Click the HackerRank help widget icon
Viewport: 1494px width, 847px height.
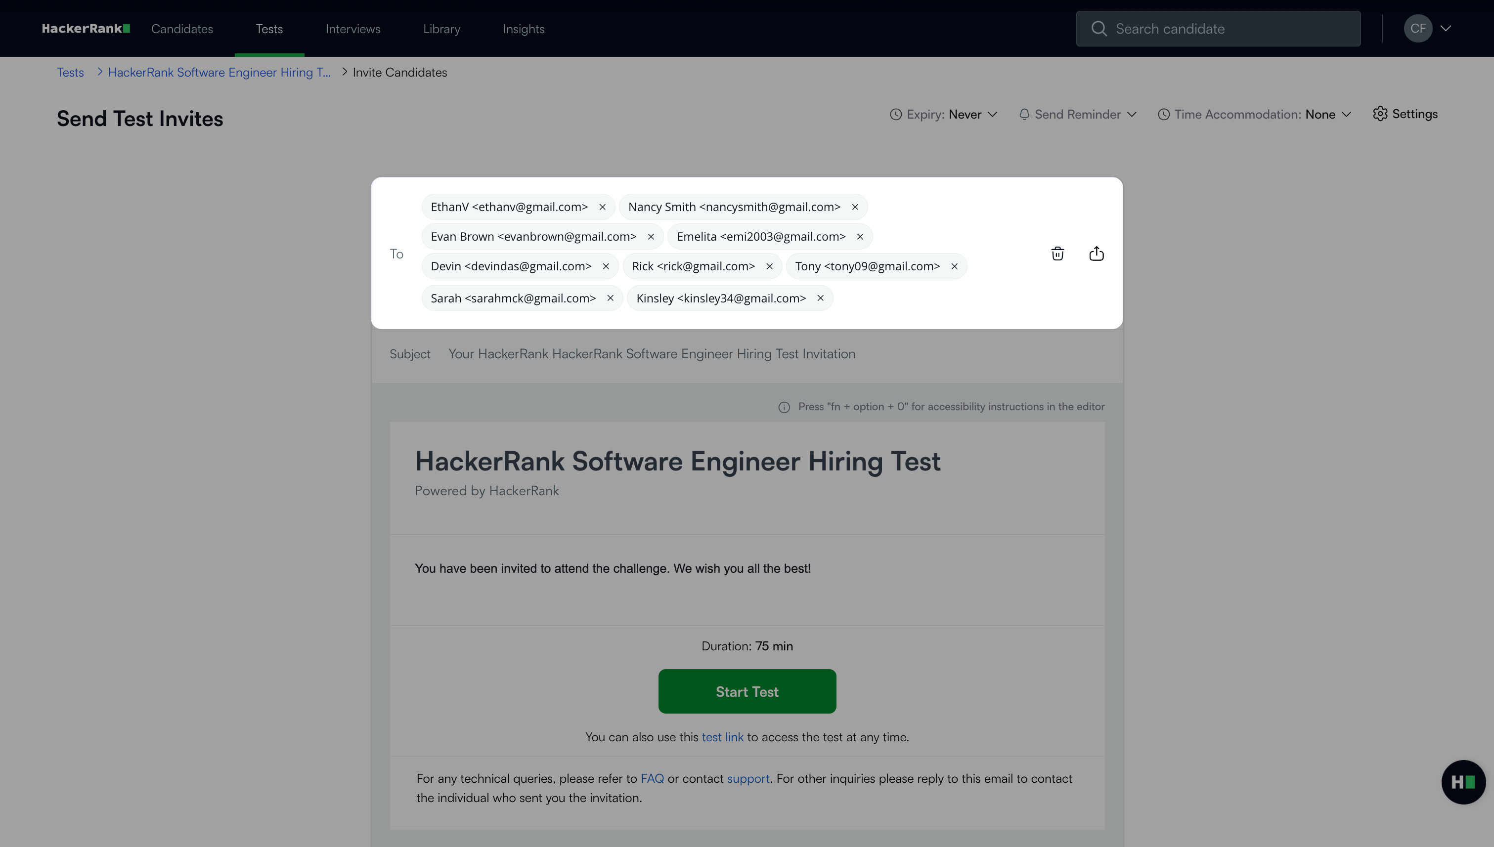pos(1462,782)
